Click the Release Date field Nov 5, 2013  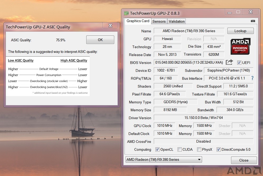click(168, 54)
